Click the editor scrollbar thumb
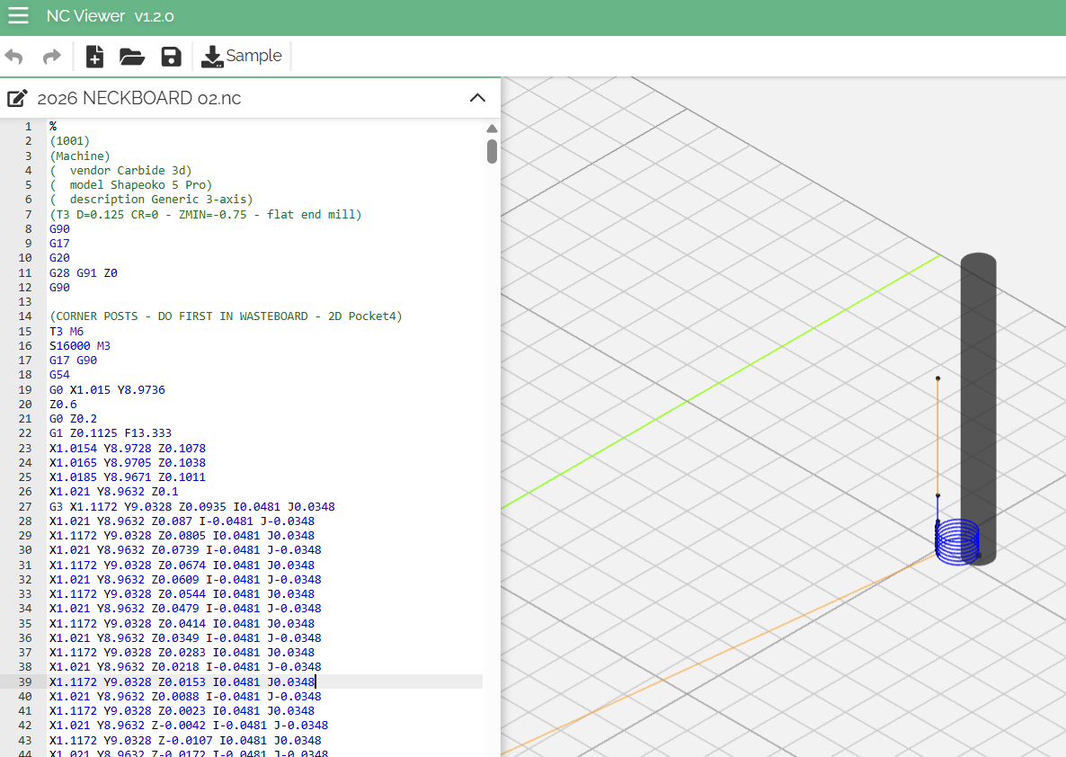The image size is (1066, 757). tap(492, 150)
